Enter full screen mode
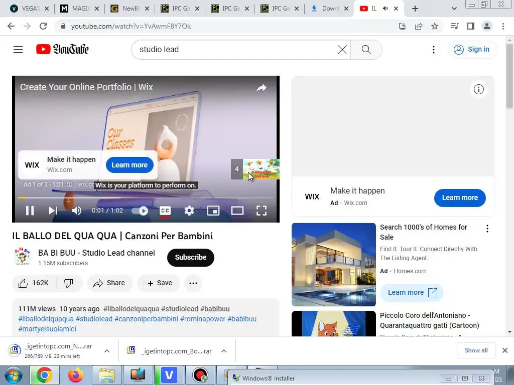Viewport: 514px width, 385px height. (x=261, y=211)
